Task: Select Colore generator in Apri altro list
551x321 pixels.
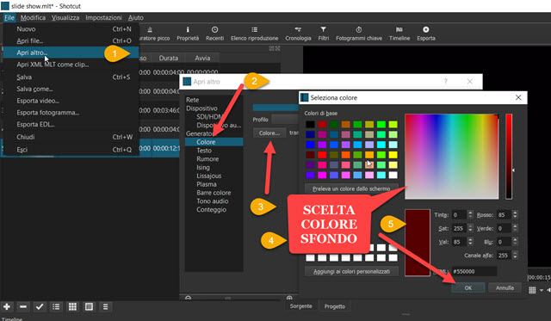Action: pos(214,142)
